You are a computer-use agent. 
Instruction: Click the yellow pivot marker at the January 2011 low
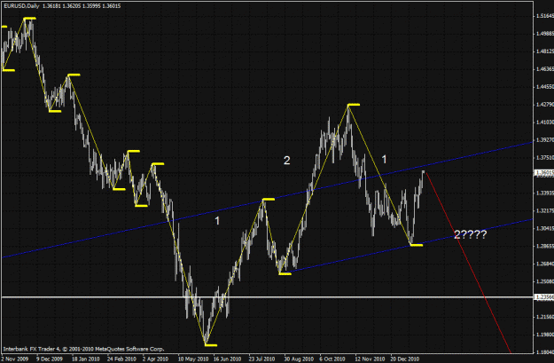point(417,245)
